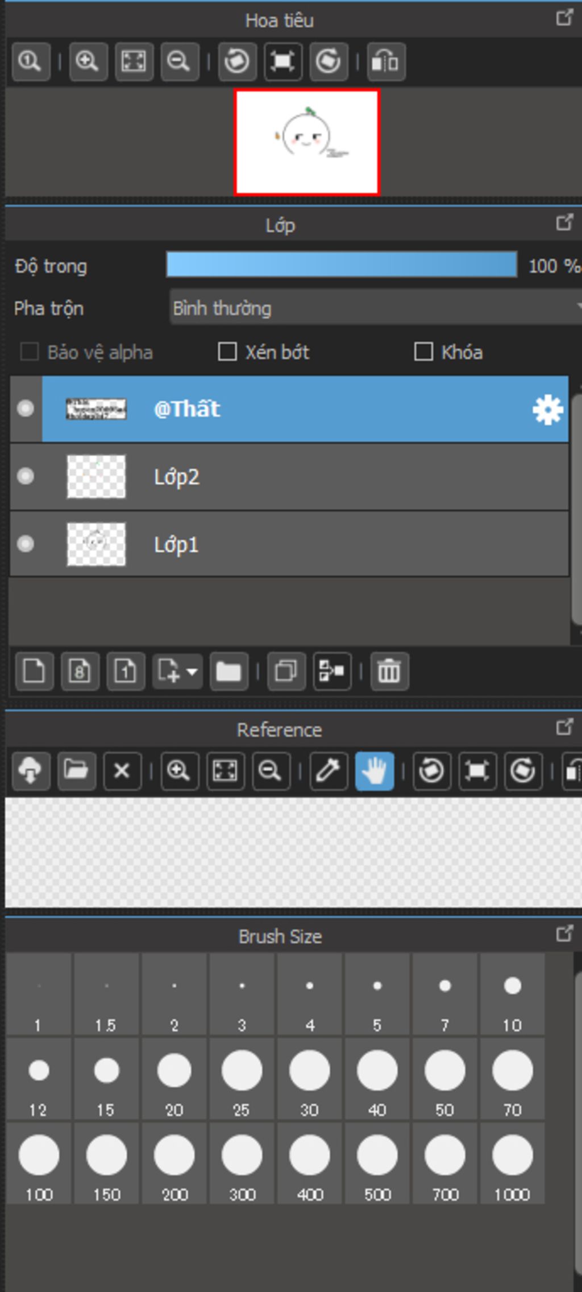Click the navigator zoom in icon

coord(88,61)
